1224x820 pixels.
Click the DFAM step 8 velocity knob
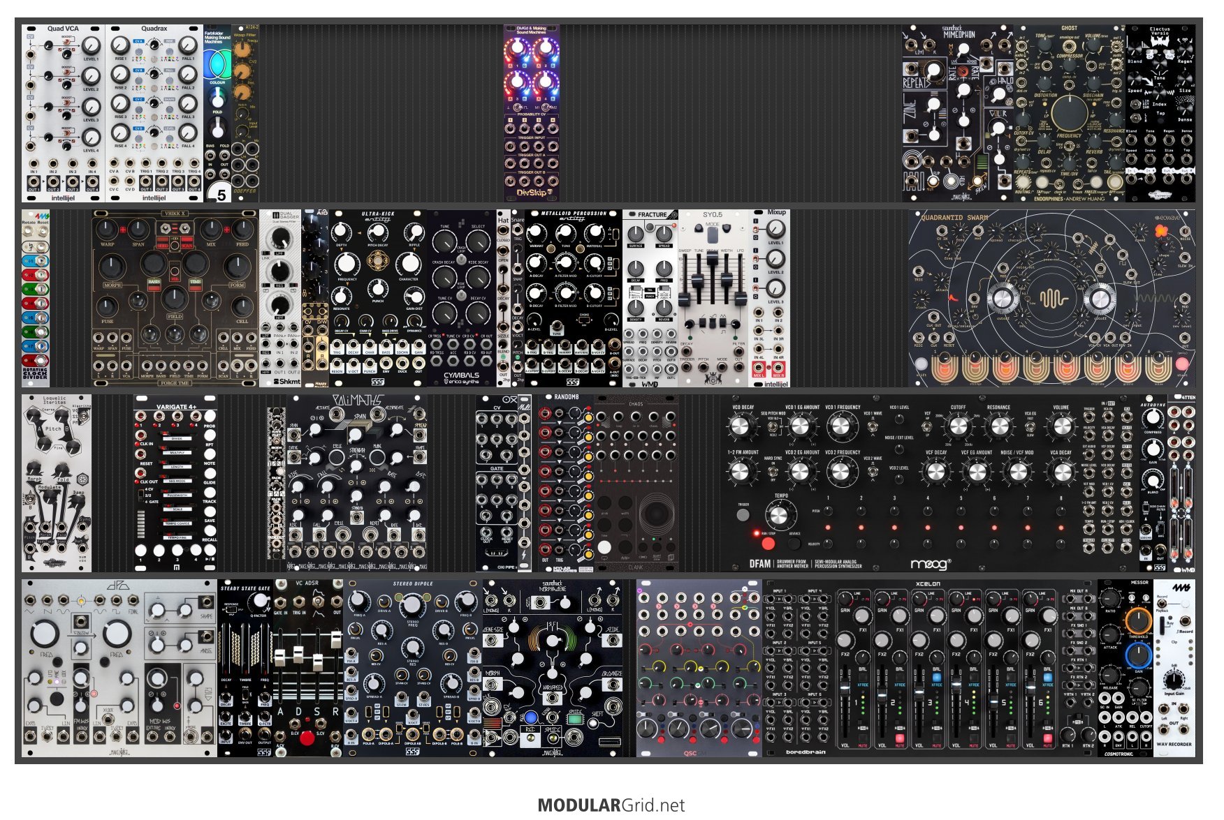coord(1061,543)
